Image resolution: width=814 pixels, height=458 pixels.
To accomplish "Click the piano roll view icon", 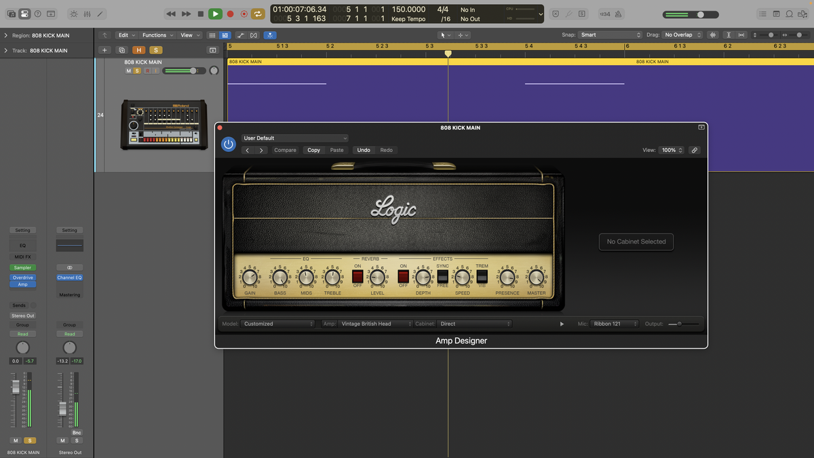I will [225, 35].
